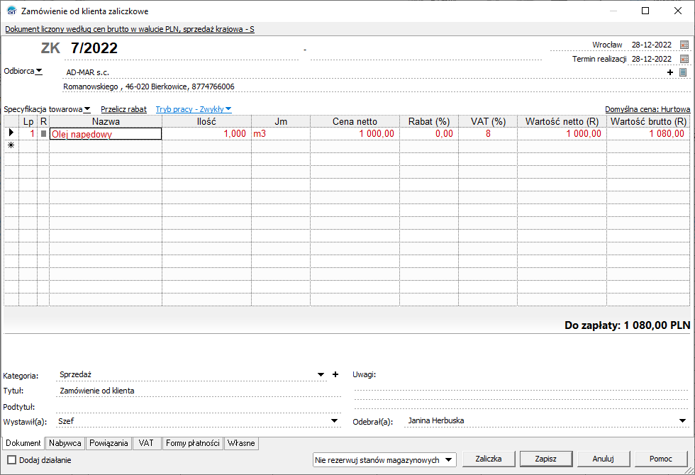The image size is (695, 475).
Task: Switch to Dokument tab
Action: [x=23, y=443]
